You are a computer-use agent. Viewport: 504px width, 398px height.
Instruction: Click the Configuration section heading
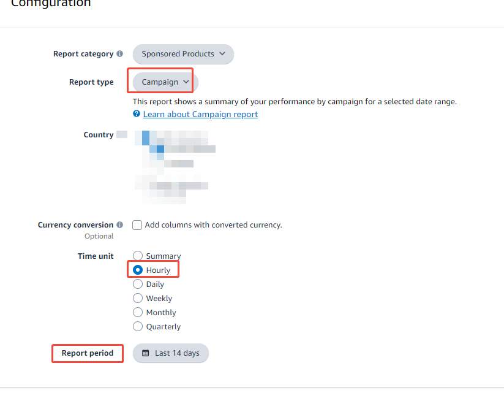(x=51, y=4)
